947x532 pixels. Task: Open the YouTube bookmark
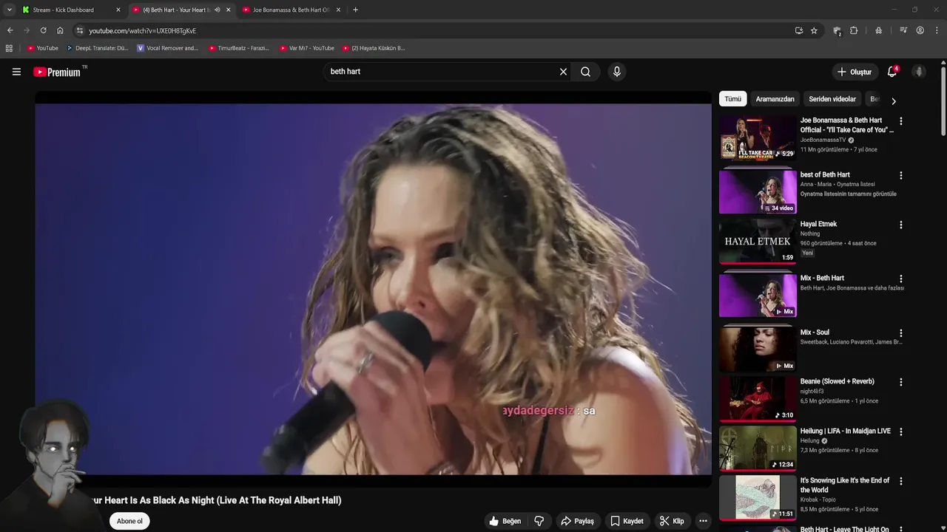[43, 48]
